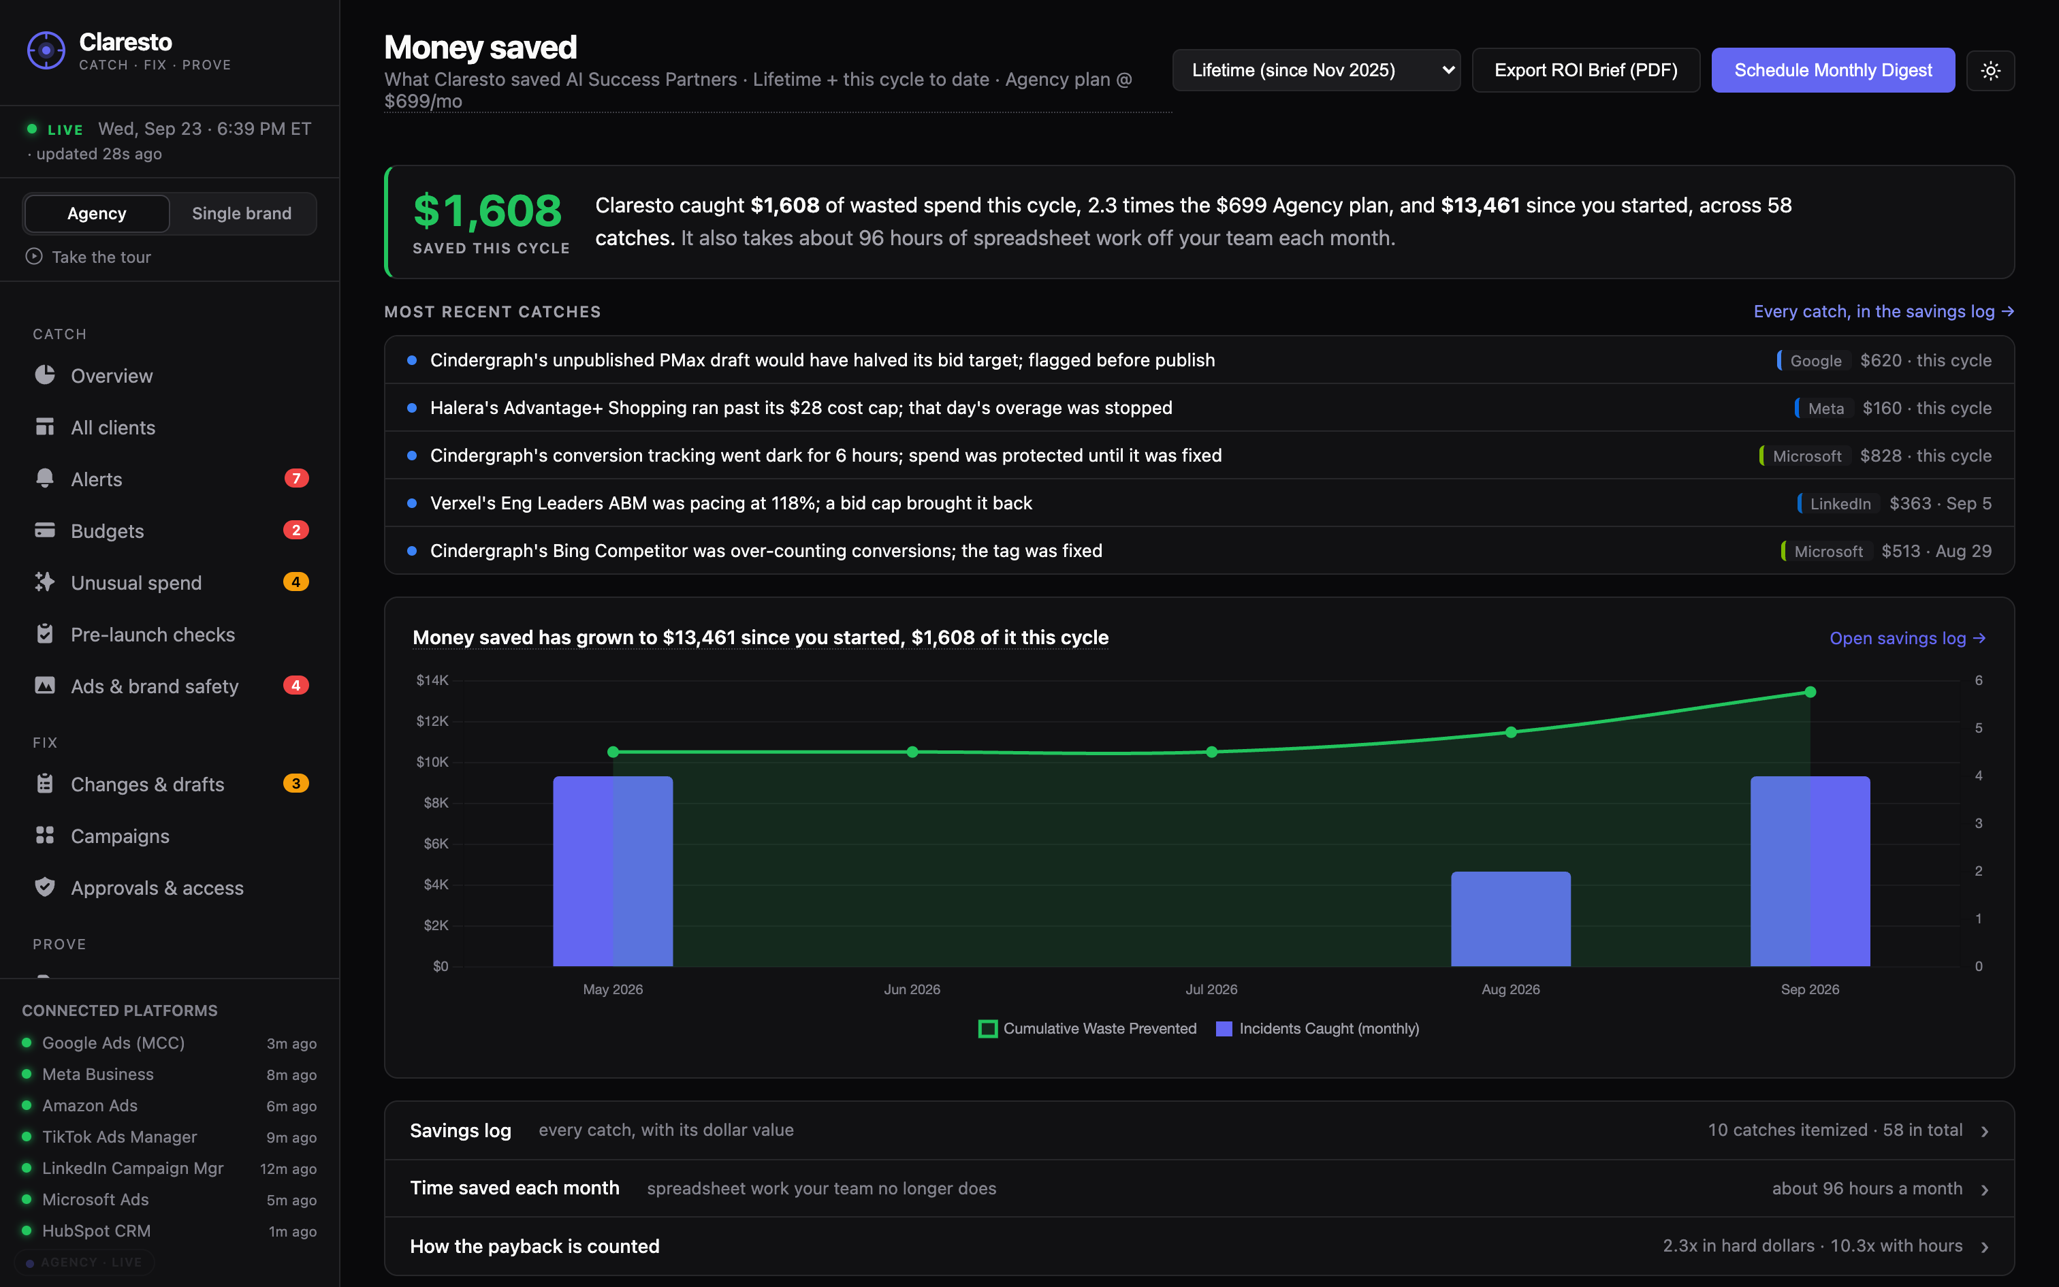Click Schedule Monthly Digest button

coord(1833,71)
